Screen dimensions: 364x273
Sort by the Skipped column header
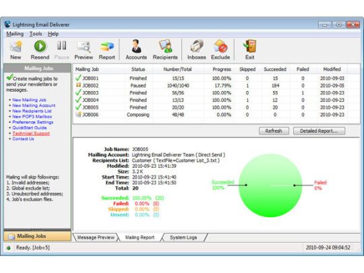(x=247, y=69)
